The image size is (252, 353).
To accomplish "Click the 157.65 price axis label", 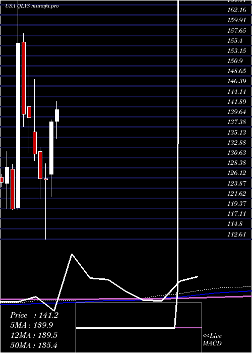I will tap(237, 30).
